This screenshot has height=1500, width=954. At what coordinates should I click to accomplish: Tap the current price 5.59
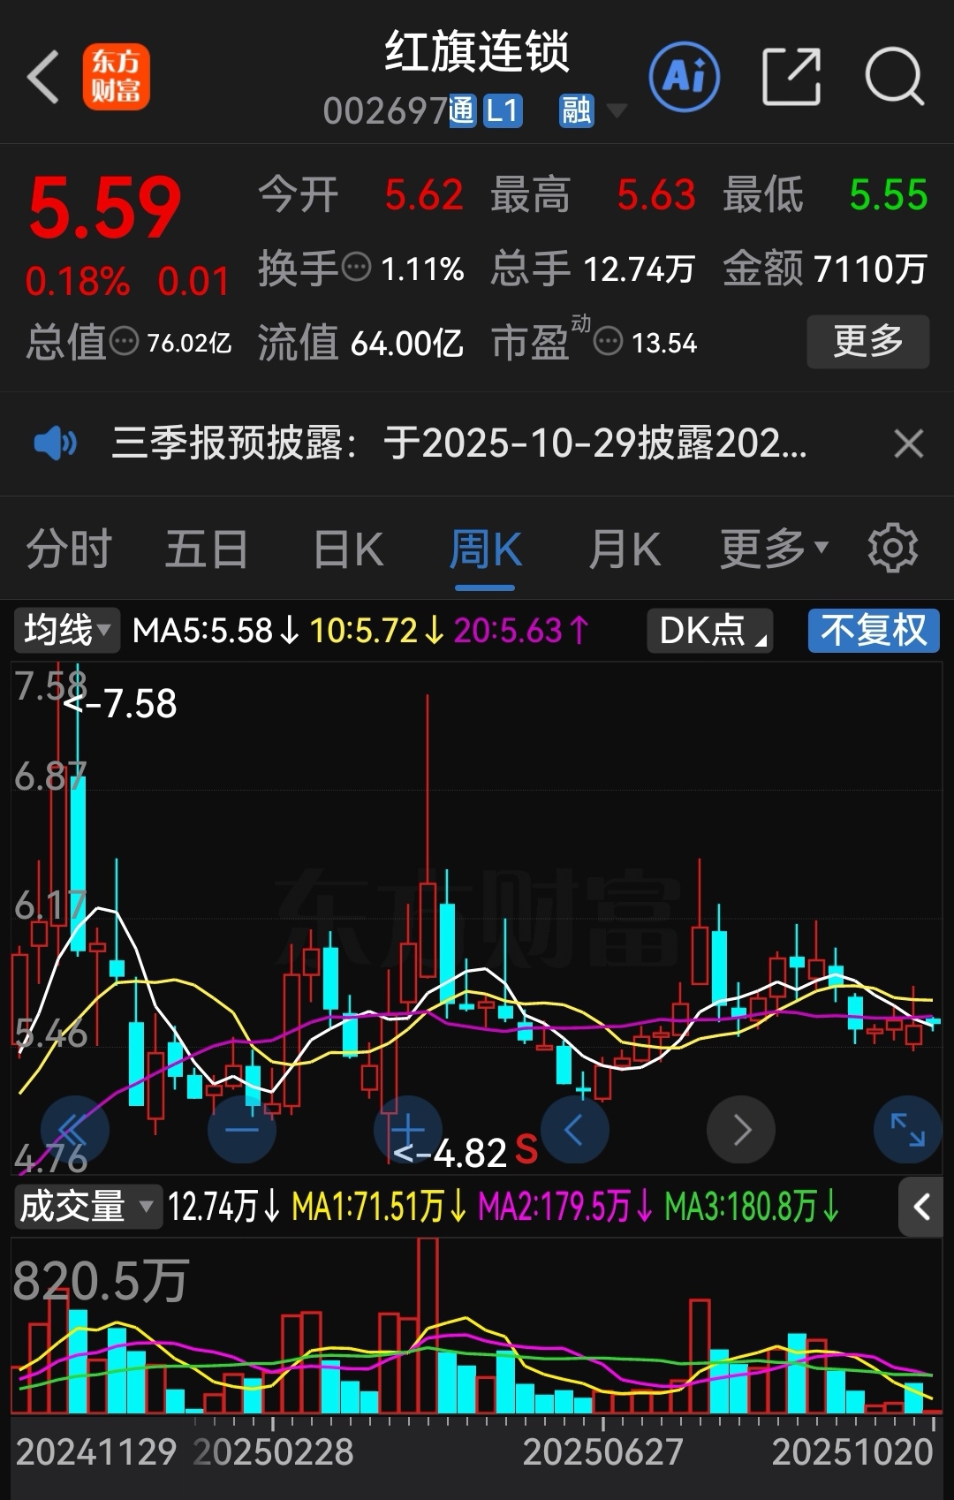tap(104, 208)
